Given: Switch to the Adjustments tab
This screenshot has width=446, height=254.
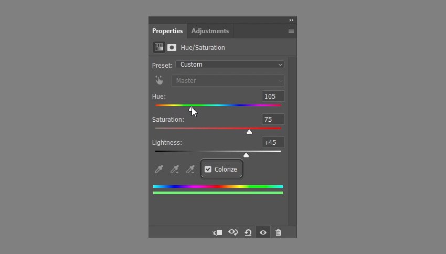Looking at the screenshot, I should (210, 31).
